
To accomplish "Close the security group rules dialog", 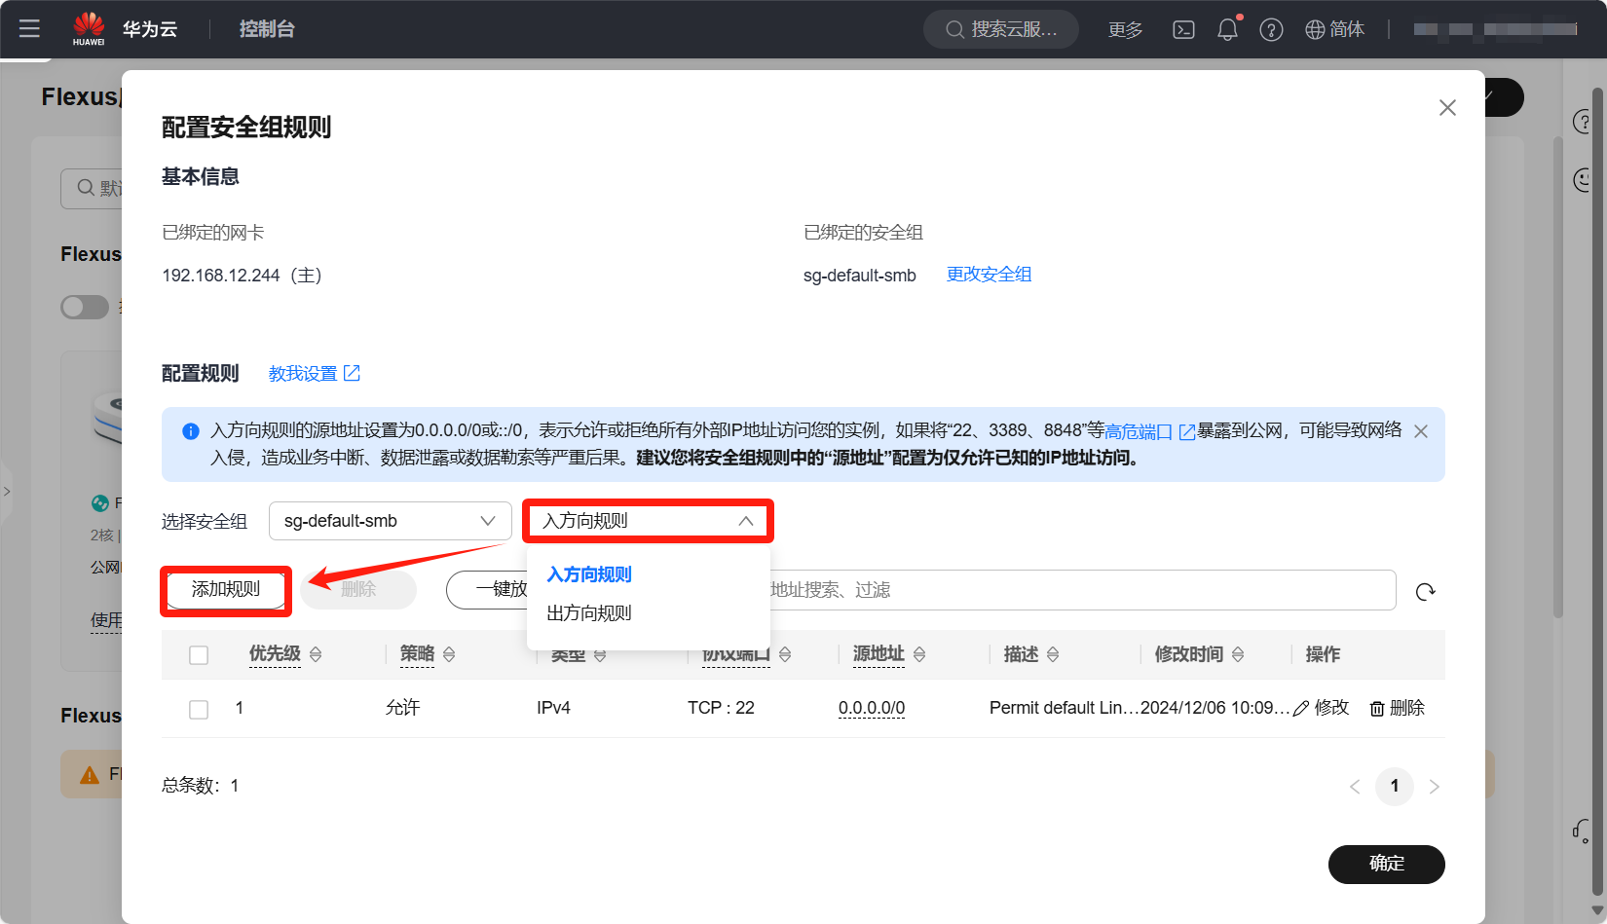I will click(1447, 108).
